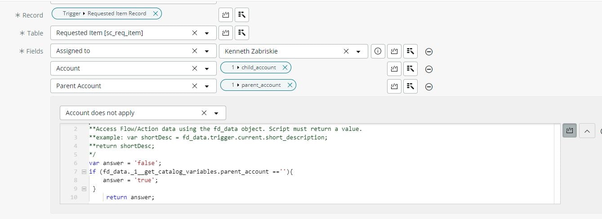This screenshot has width=602, height=219.
Task: Toggle scripting for Assigned to row
Action: click(x=394, y=51)
